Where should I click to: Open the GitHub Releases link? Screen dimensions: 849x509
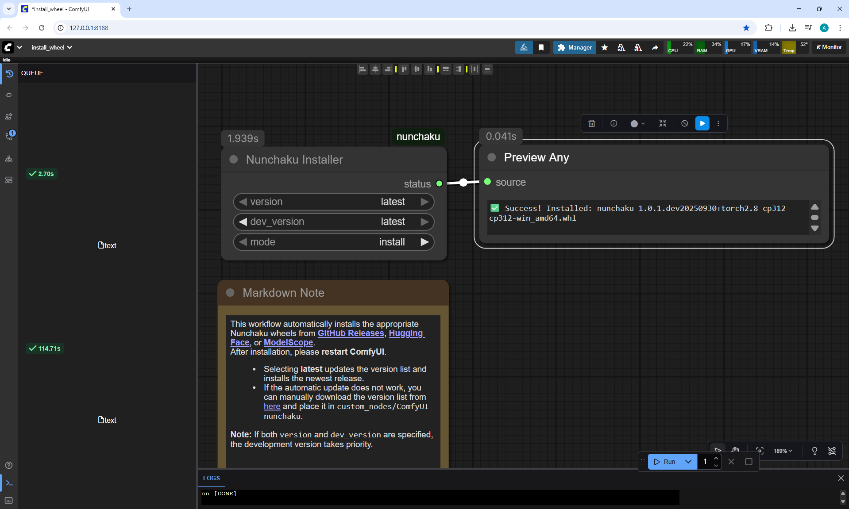point(351,333)
